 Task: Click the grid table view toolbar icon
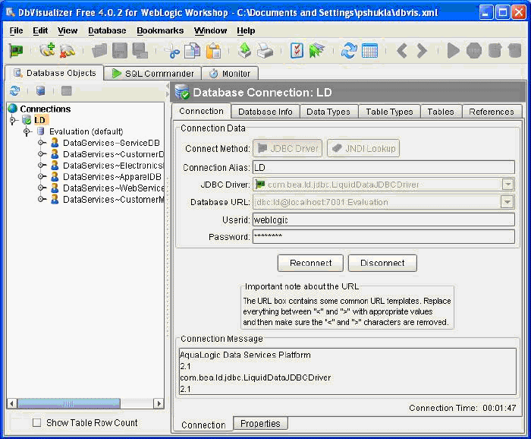point(369,51)
